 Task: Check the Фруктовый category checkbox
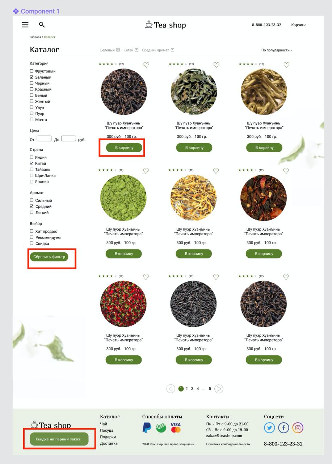pyautogui.click(x=31, y=71)
